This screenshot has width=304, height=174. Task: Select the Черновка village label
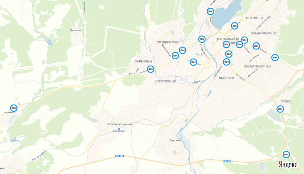click(x=76, y=30)
